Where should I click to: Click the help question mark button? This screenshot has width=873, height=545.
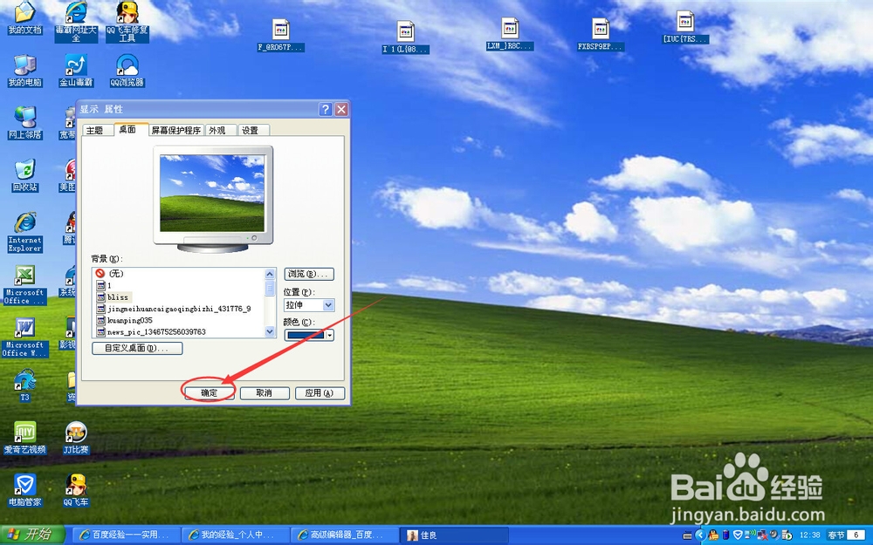click(x=326, y=109)
